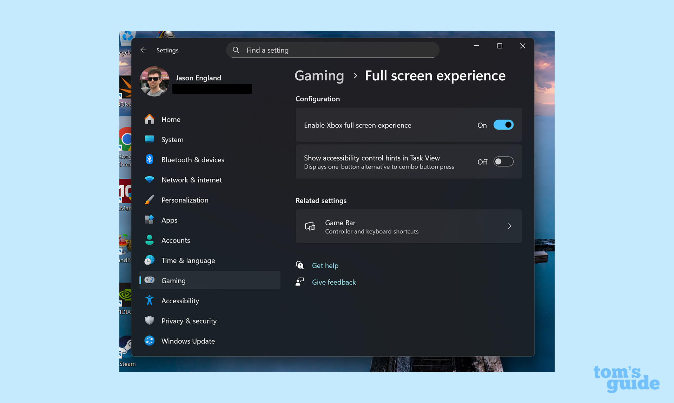674x403 pixels.
Task: Click the Personalization paintbrush icon
Action: click(150, 200)
